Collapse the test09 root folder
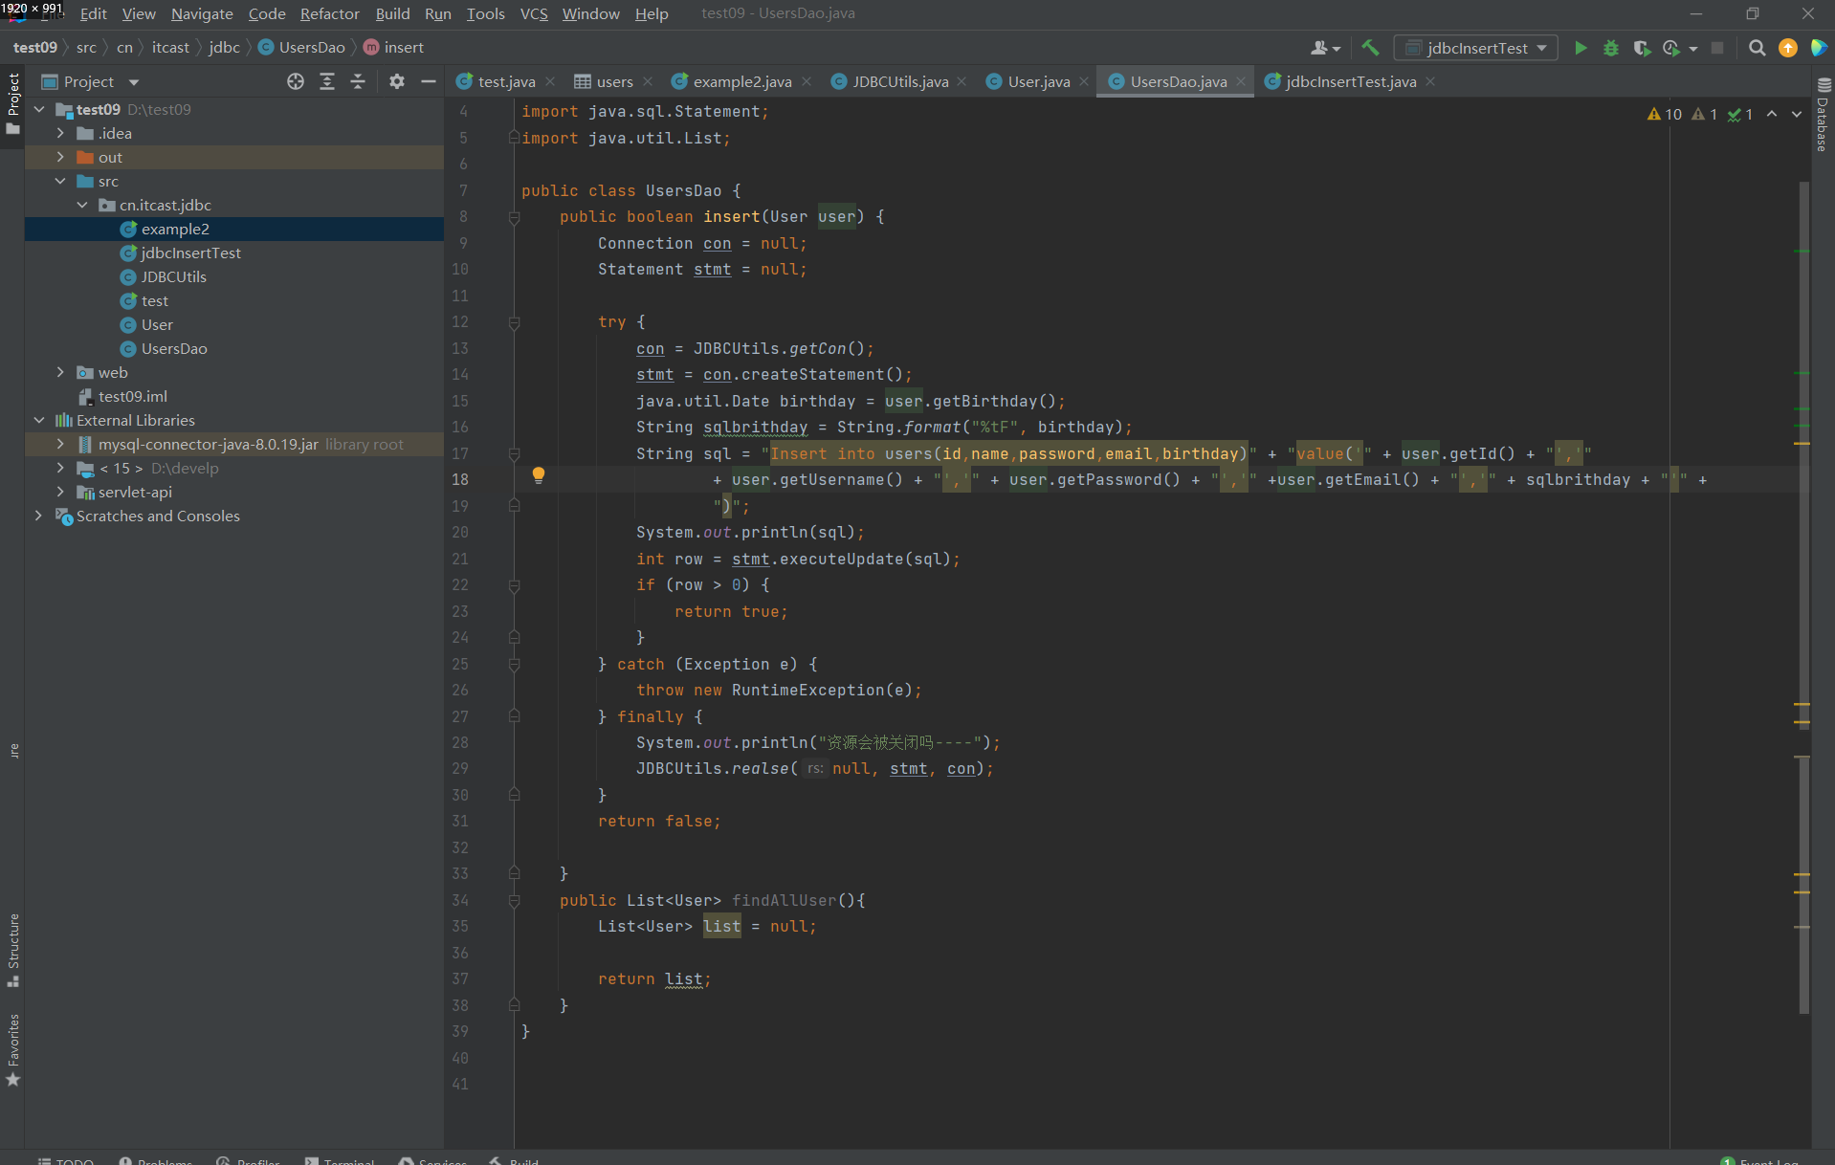 point(39,109)
